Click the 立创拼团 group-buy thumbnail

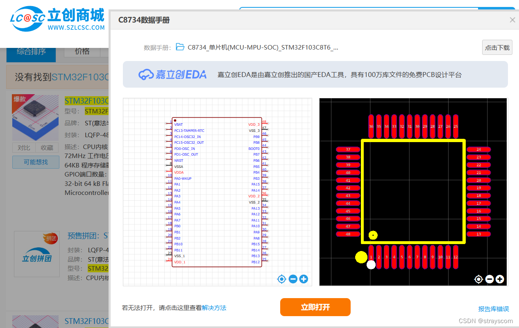37,254
